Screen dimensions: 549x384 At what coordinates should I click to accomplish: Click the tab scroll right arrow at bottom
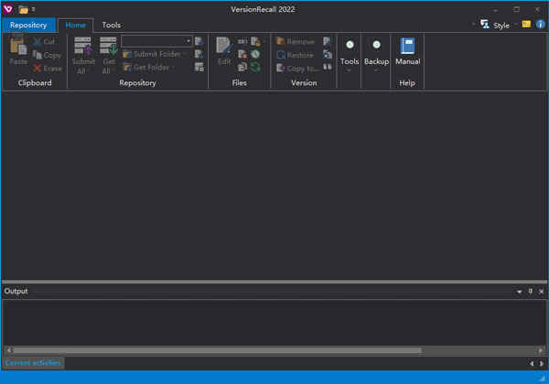coord(542,364)
